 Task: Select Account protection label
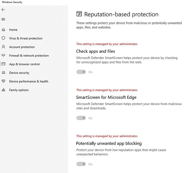tap(22, 47)
